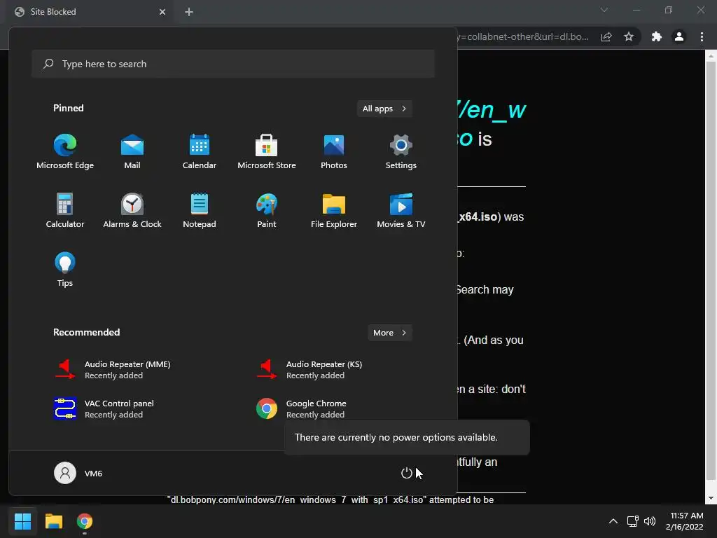Show More recommended items

[x=389, y=333]
